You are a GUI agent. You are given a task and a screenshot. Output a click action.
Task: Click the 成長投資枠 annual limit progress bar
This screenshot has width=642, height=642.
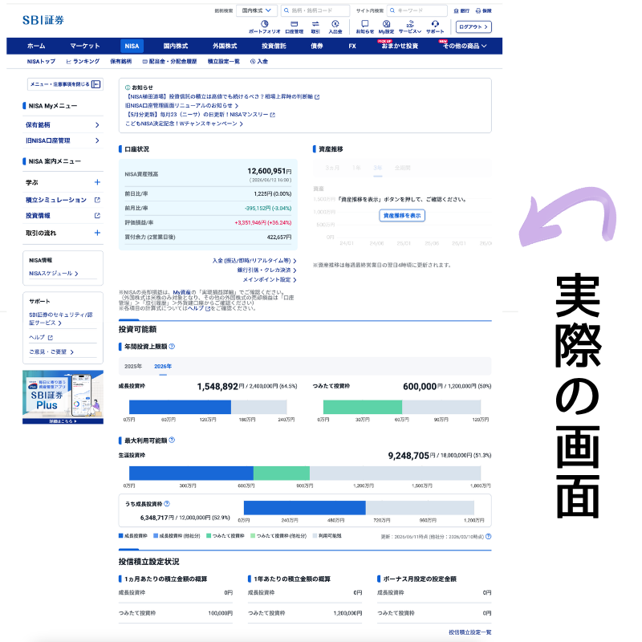click(x=208, y=407)
